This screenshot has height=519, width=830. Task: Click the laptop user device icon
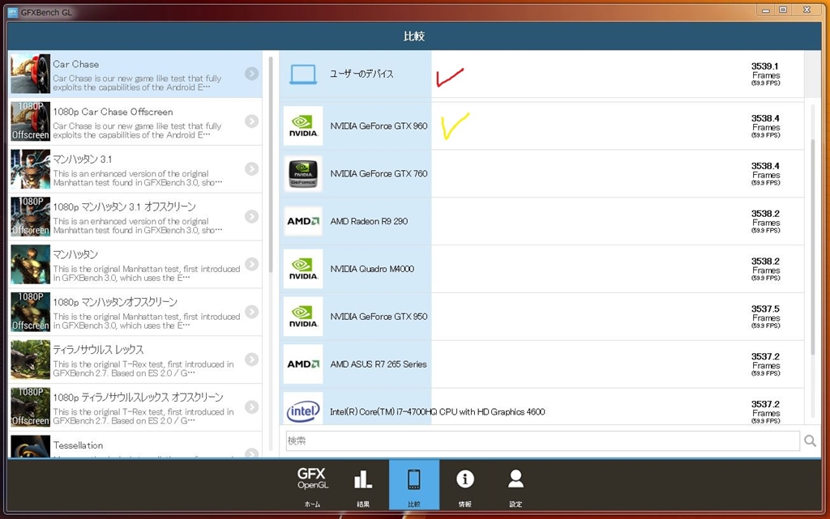pos(303,74)
